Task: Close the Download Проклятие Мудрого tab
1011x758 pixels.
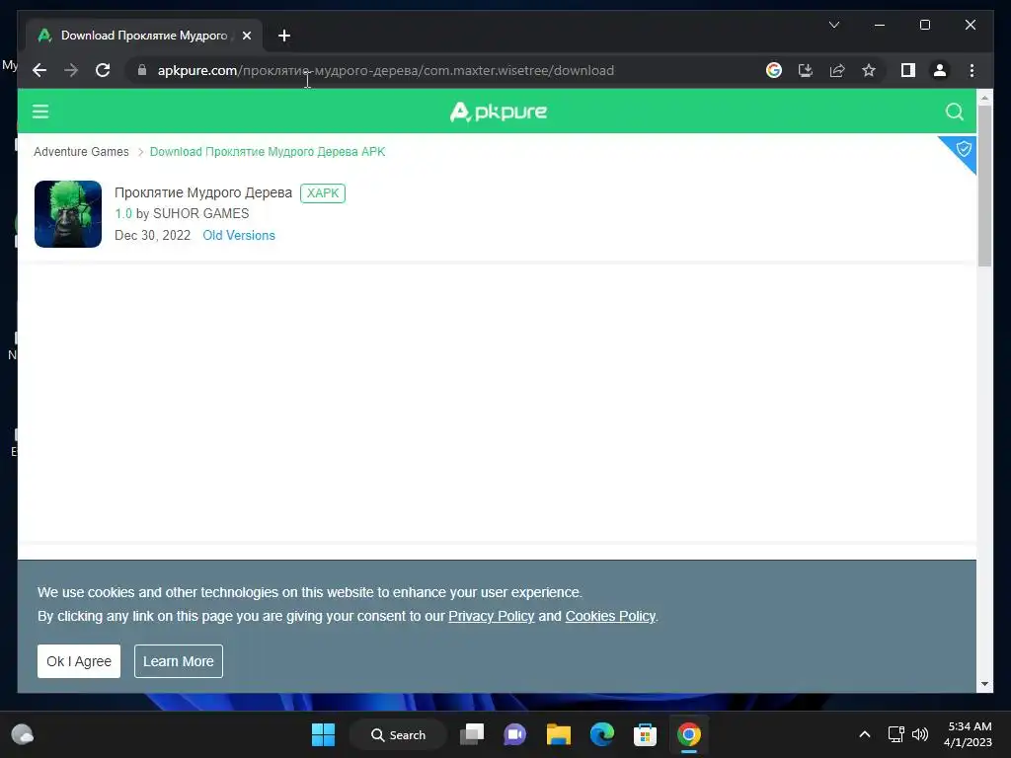Action: (x=246, y=36)
